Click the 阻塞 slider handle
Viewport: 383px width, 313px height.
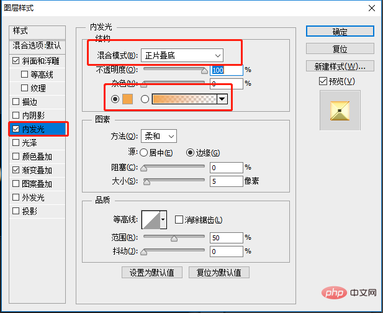coord(144,168)
